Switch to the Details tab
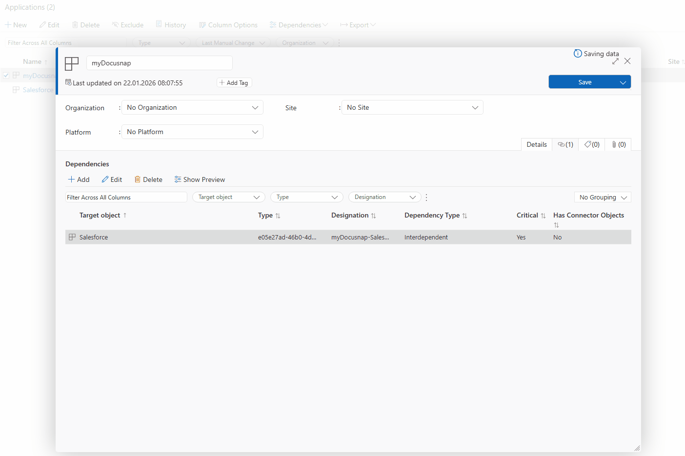This screenshot has width=685, height=456. [x=537, y=144]
